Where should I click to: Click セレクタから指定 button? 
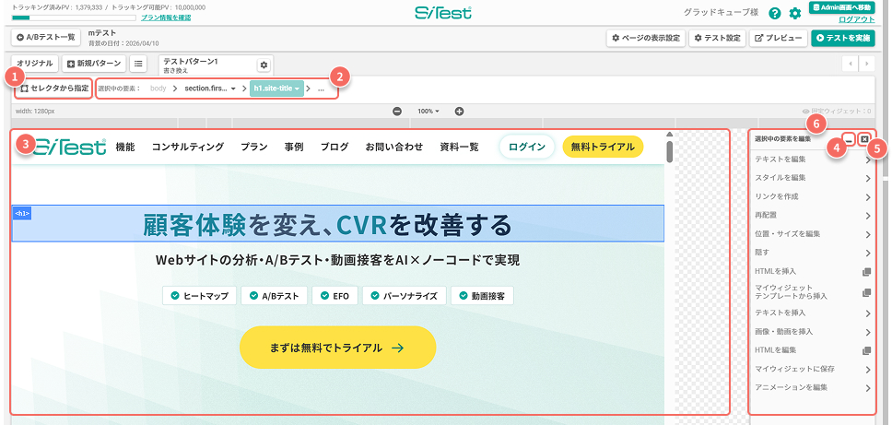pyautogui.click(x=54, y=89)
